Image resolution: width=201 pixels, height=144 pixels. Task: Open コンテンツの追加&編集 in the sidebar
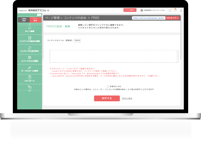[30, 40]
